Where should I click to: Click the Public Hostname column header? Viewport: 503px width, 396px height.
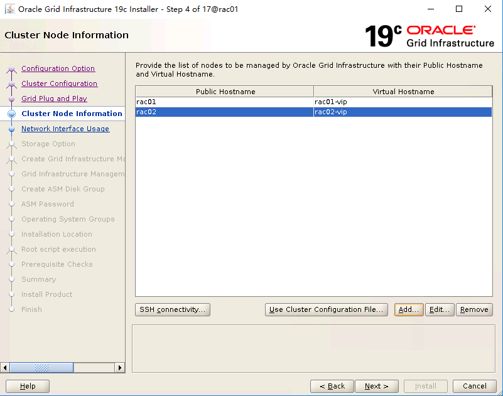click(x=225, y=92)
